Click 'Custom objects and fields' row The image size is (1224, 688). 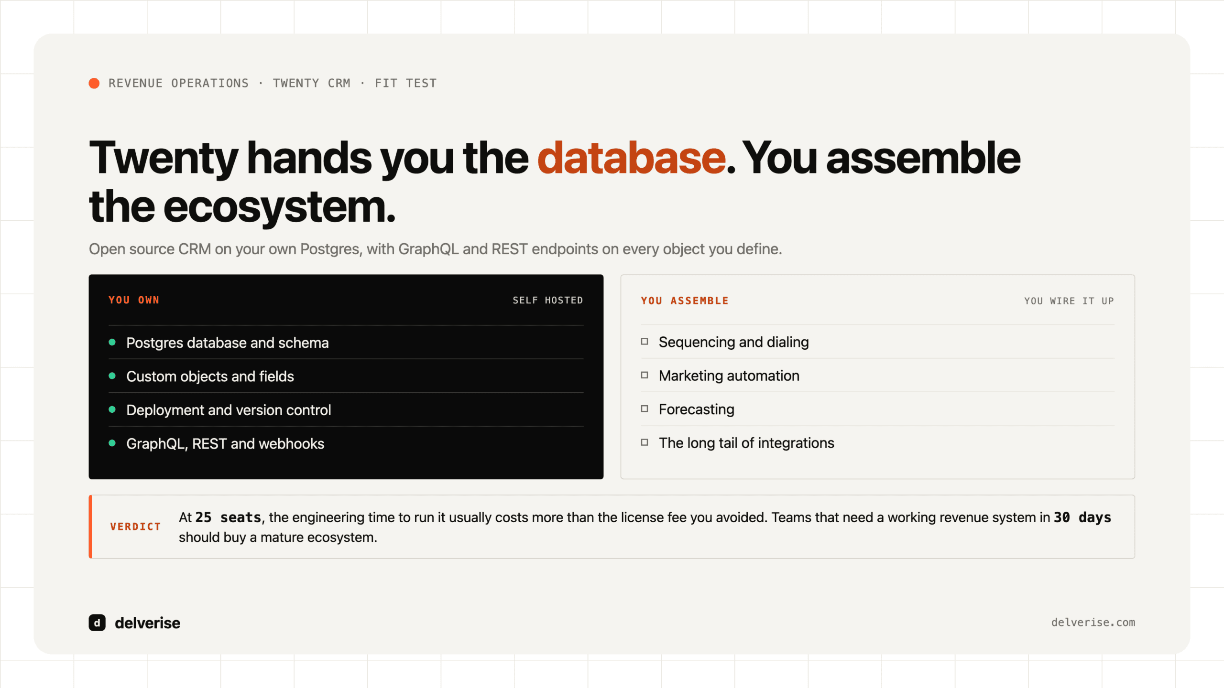click(346, 376)
